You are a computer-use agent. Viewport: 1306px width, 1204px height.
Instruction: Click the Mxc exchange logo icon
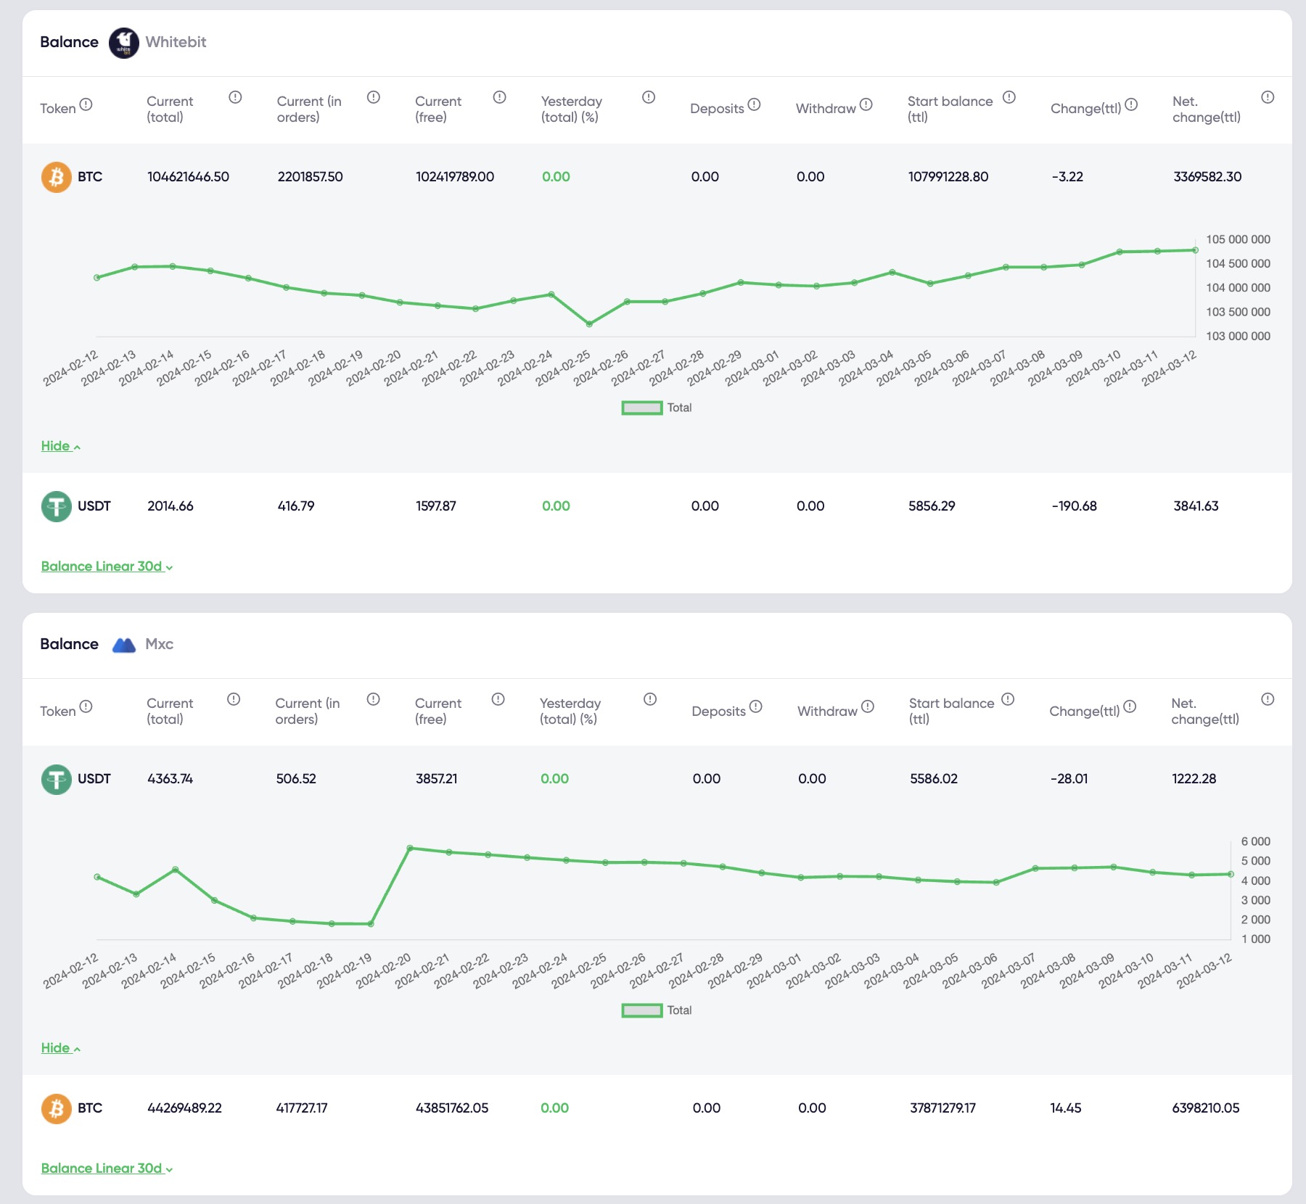click(x=124, y=645)
